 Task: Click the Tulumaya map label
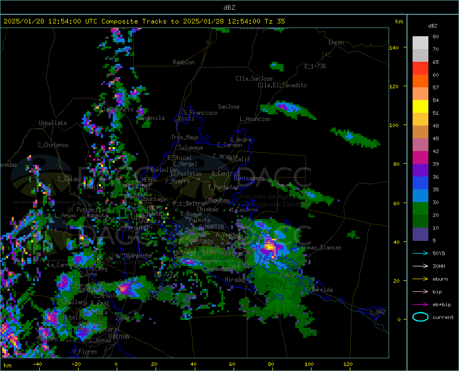pyautogui.click(x=190, y=147)
